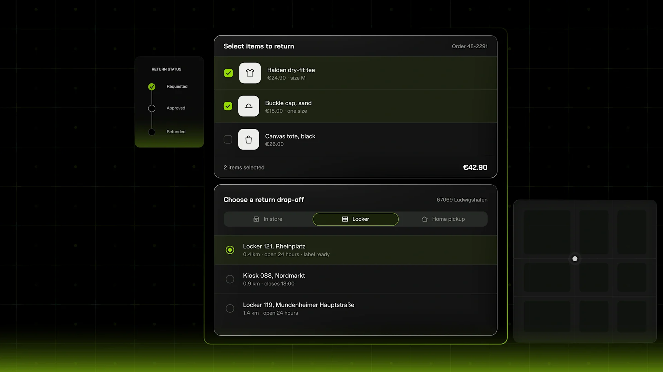Image resolution: width=663 pixels, height=372 pixels.
Task: Click the locker grid icon
Action: pyautogui.click(x=345, y=219)
